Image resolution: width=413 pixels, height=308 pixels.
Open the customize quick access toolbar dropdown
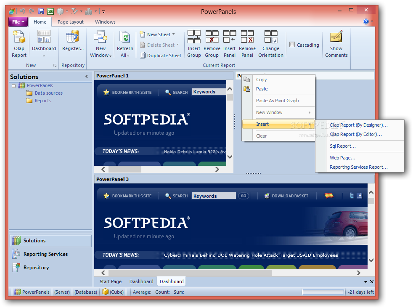104,12
